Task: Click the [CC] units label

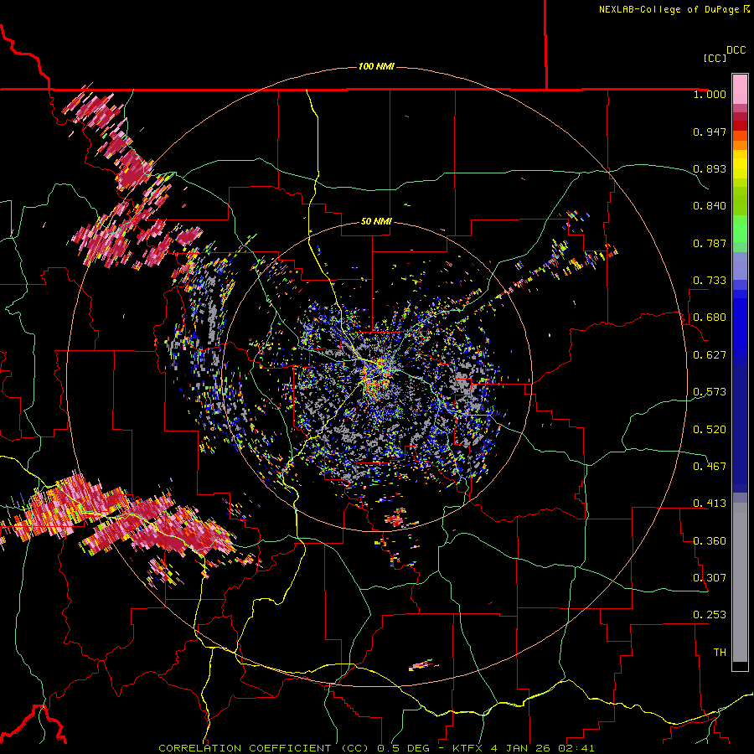Action: click(x=715, y=58)
